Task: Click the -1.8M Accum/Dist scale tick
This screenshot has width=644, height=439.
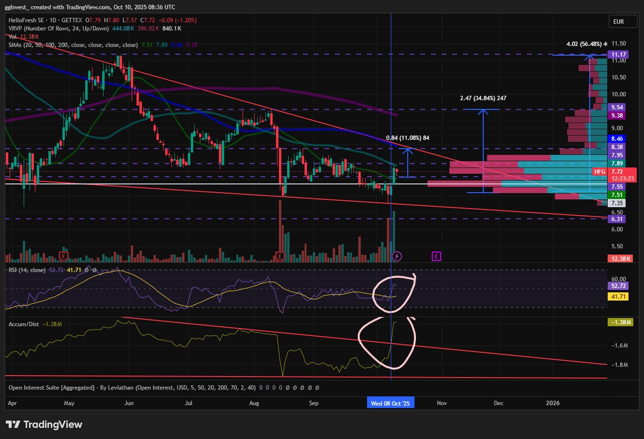Action: pyautogui.click(x=620, y=365)
